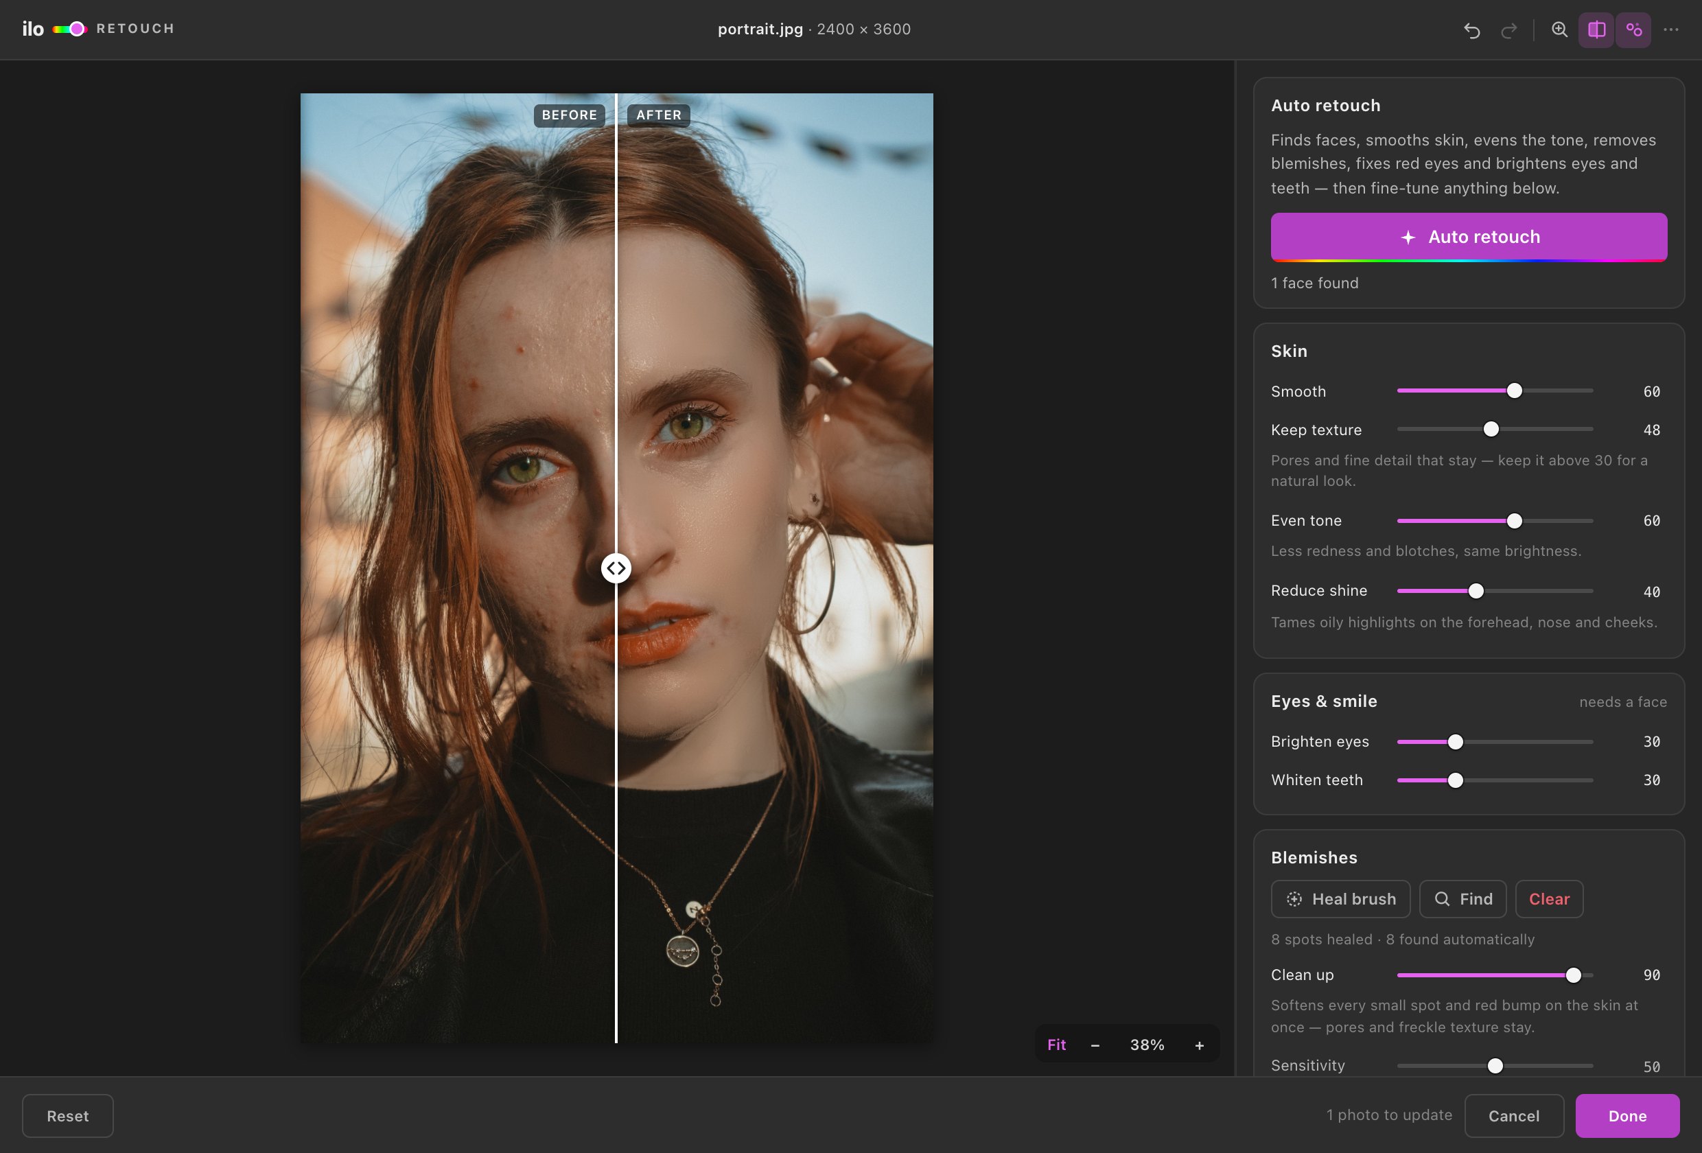Select Fit zoom mode
Screen dimensions: 1702x1153
click(x=1056, y=1045)
